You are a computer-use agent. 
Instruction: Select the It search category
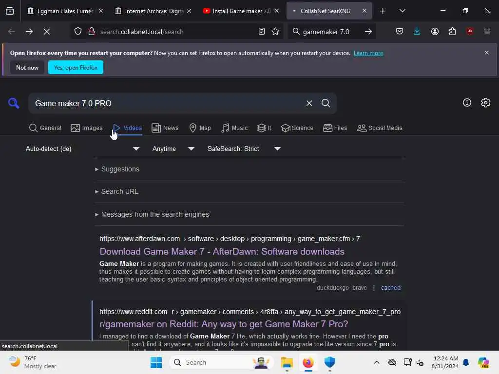click(264, 128)
